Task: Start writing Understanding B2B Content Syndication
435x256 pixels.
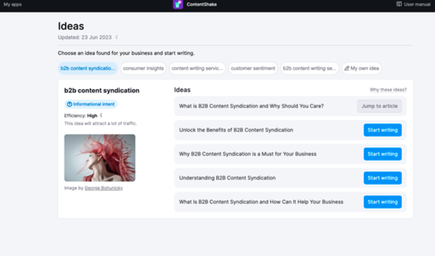Action: click(382, 178)
